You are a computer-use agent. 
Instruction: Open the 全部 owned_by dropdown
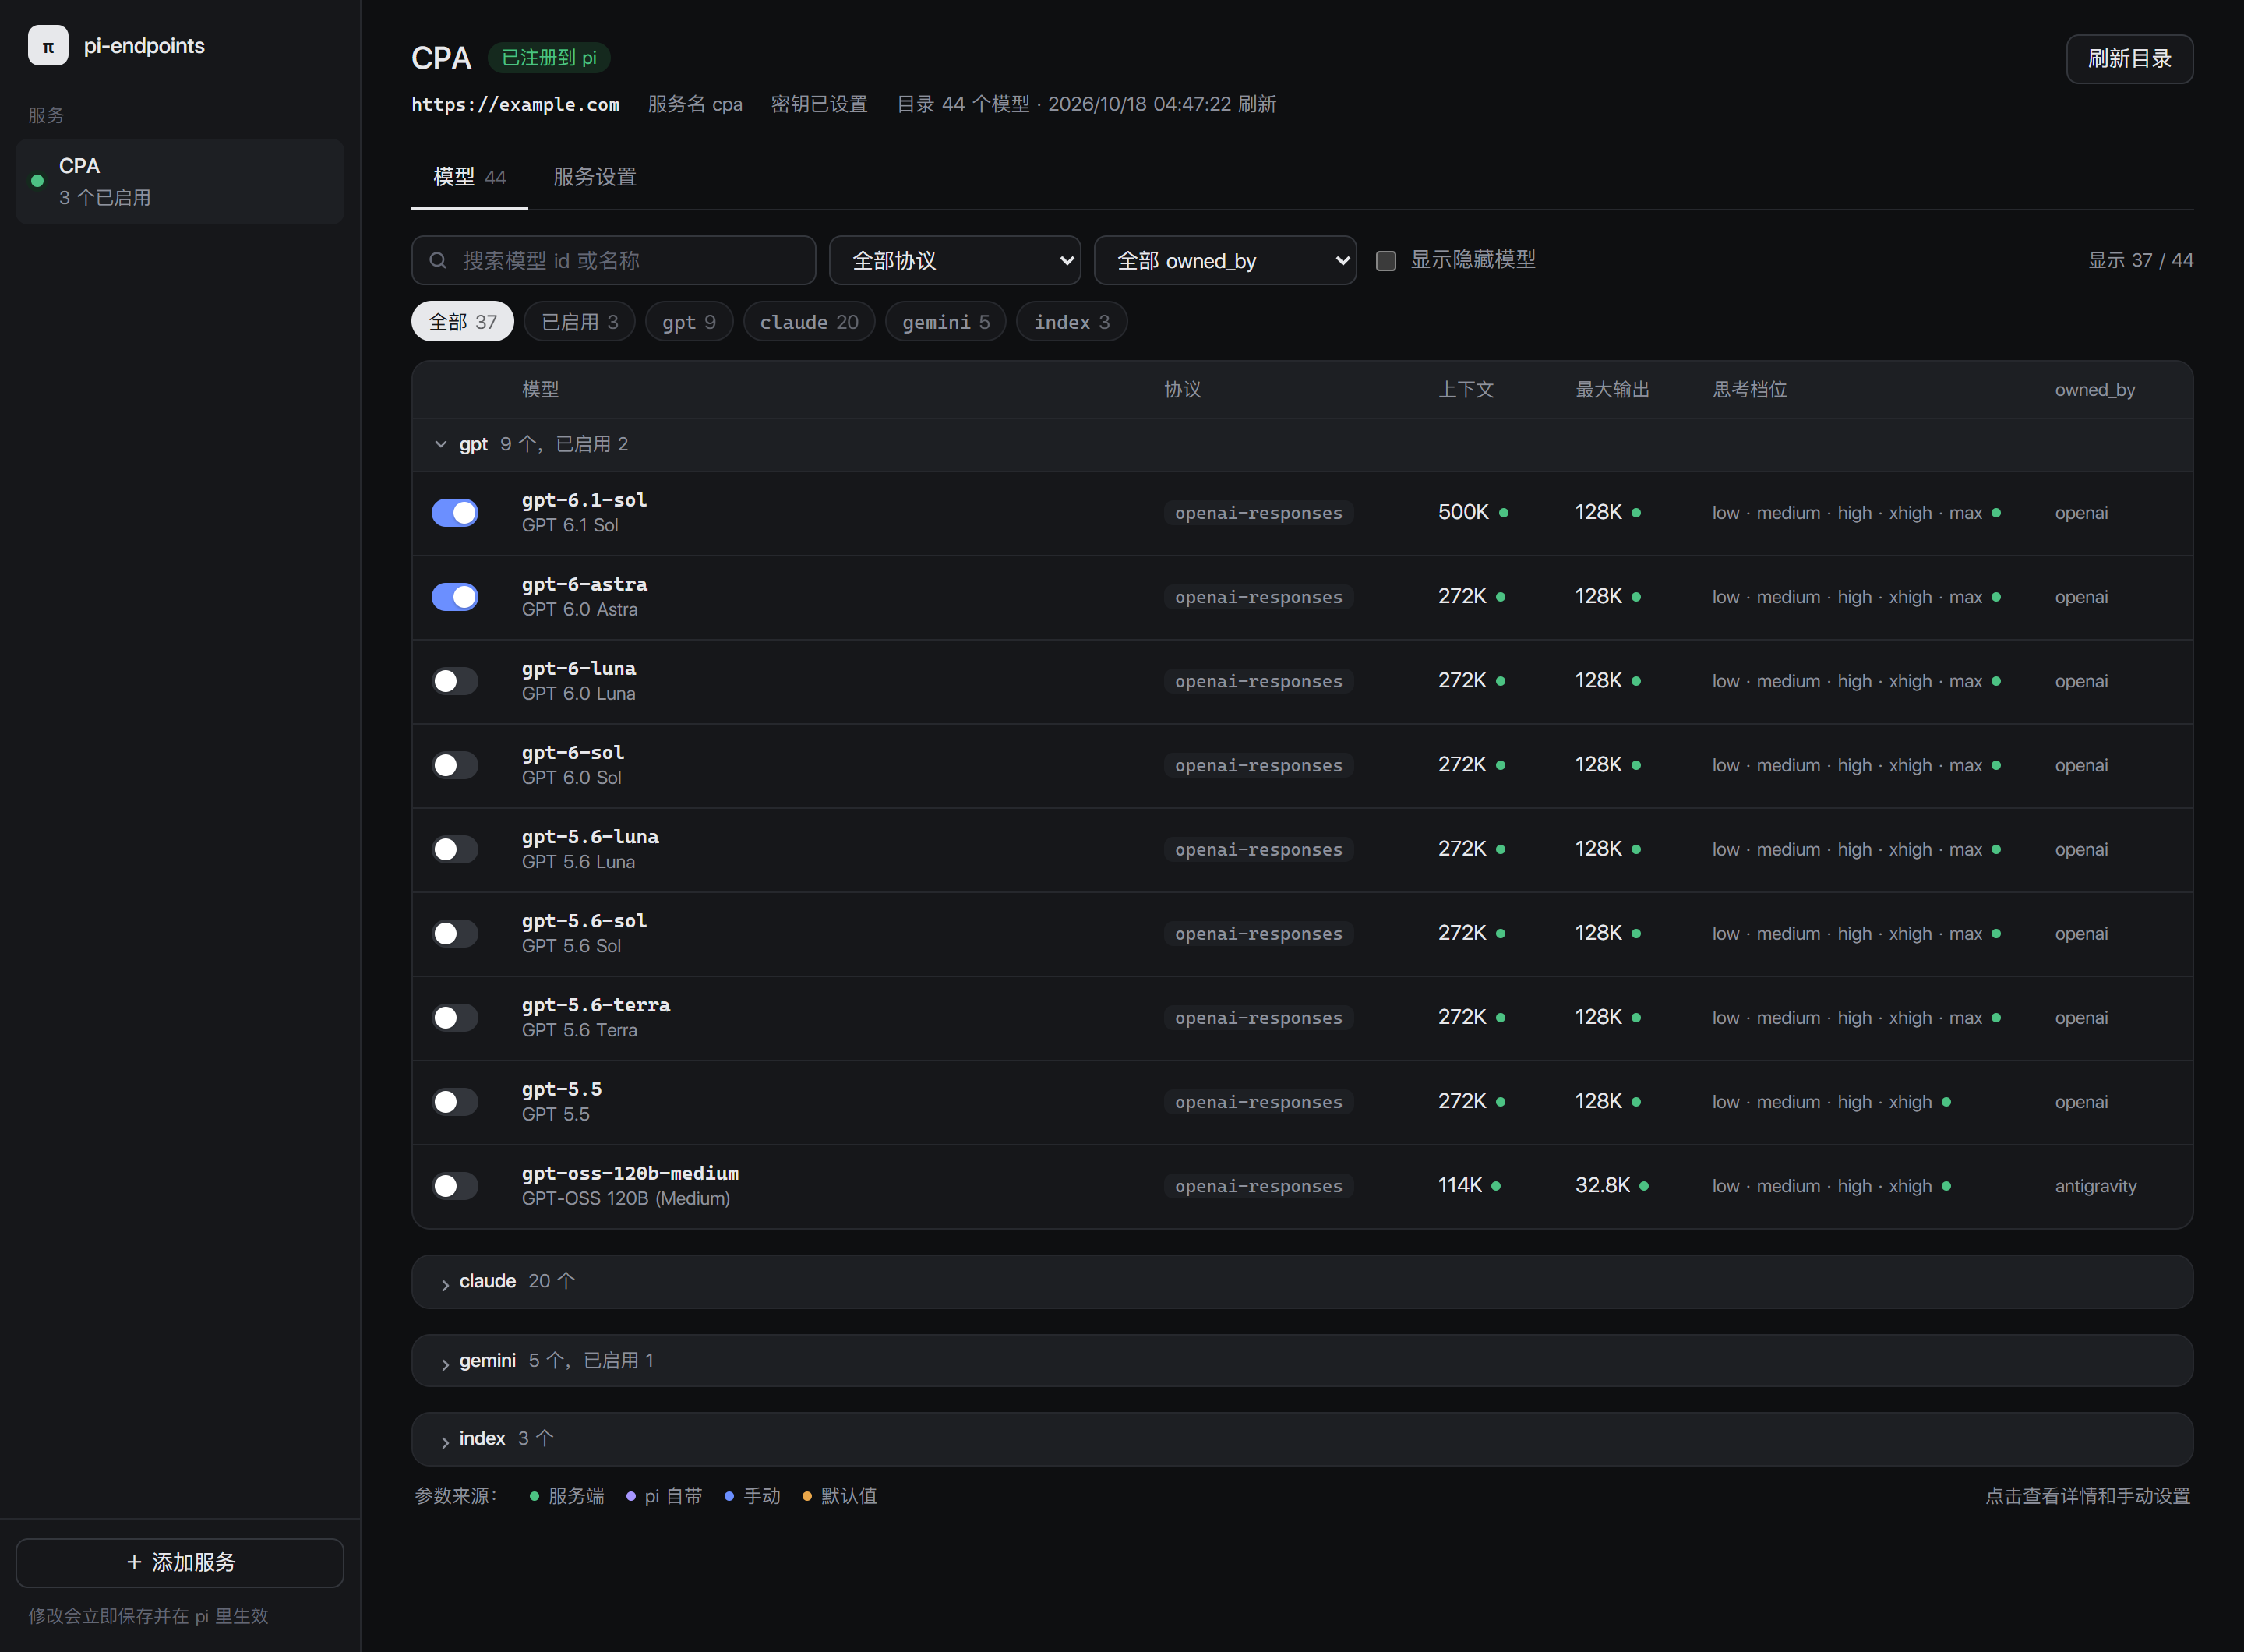click(1225, 261)
